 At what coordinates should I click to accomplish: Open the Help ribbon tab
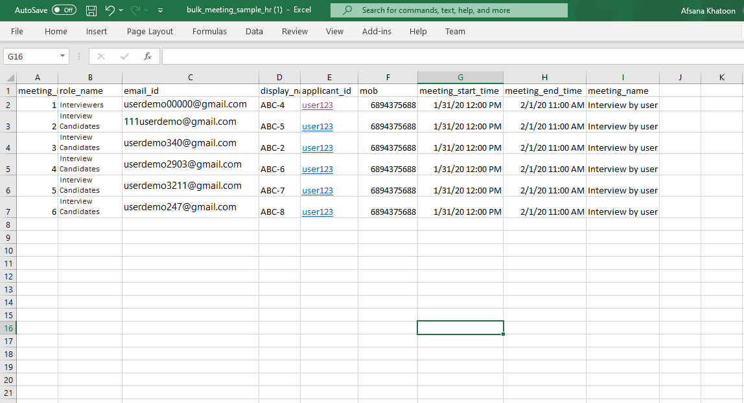[418, 31]
